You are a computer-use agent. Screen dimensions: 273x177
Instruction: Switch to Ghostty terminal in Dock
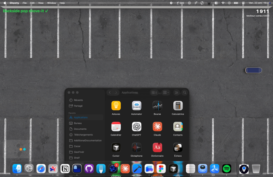pyautogui.click(x=77, y=168)
